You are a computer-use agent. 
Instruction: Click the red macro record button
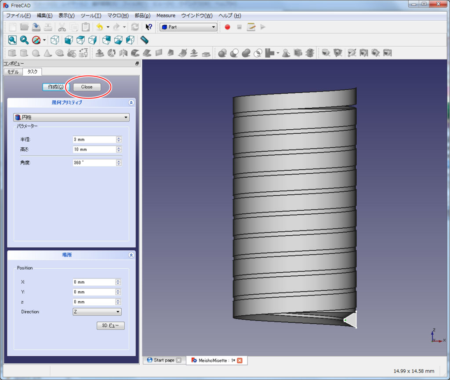[227, 27]
